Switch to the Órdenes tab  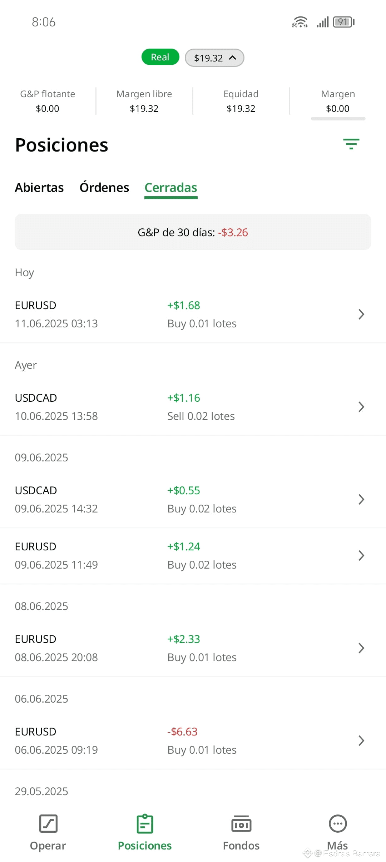(x=104, y=188)
